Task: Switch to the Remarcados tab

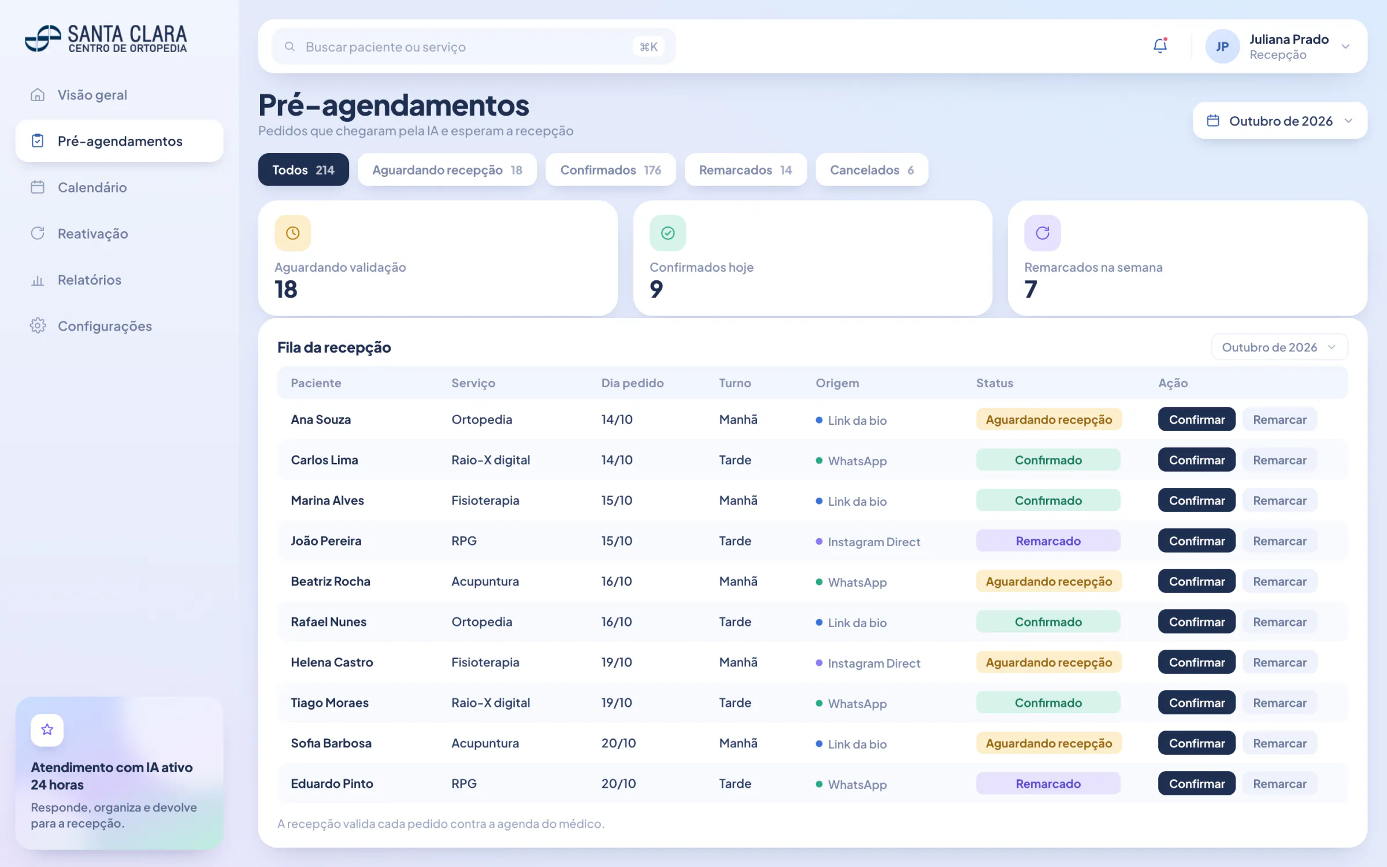Action: 745,169
